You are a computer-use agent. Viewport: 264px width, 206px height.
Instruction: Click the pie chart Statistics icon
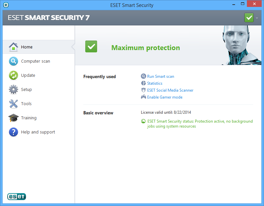tap(144, 83)
